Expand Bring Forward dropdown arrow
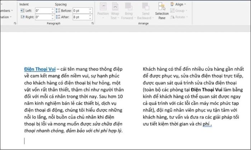Viewport: 251px width, 150px height. tap(135, 18)
